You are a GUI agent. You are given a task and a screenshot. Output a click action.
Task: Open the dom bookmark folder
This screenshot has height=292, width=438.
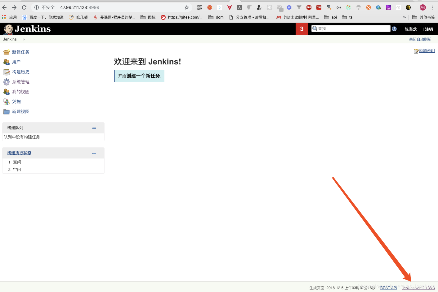216,17
